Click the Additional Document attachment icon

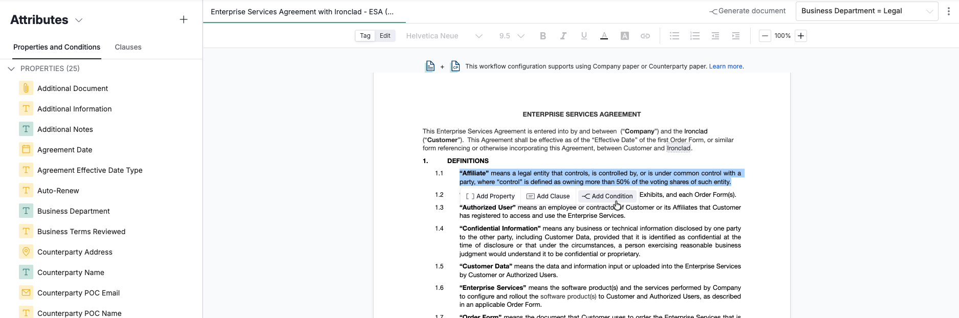26,88
